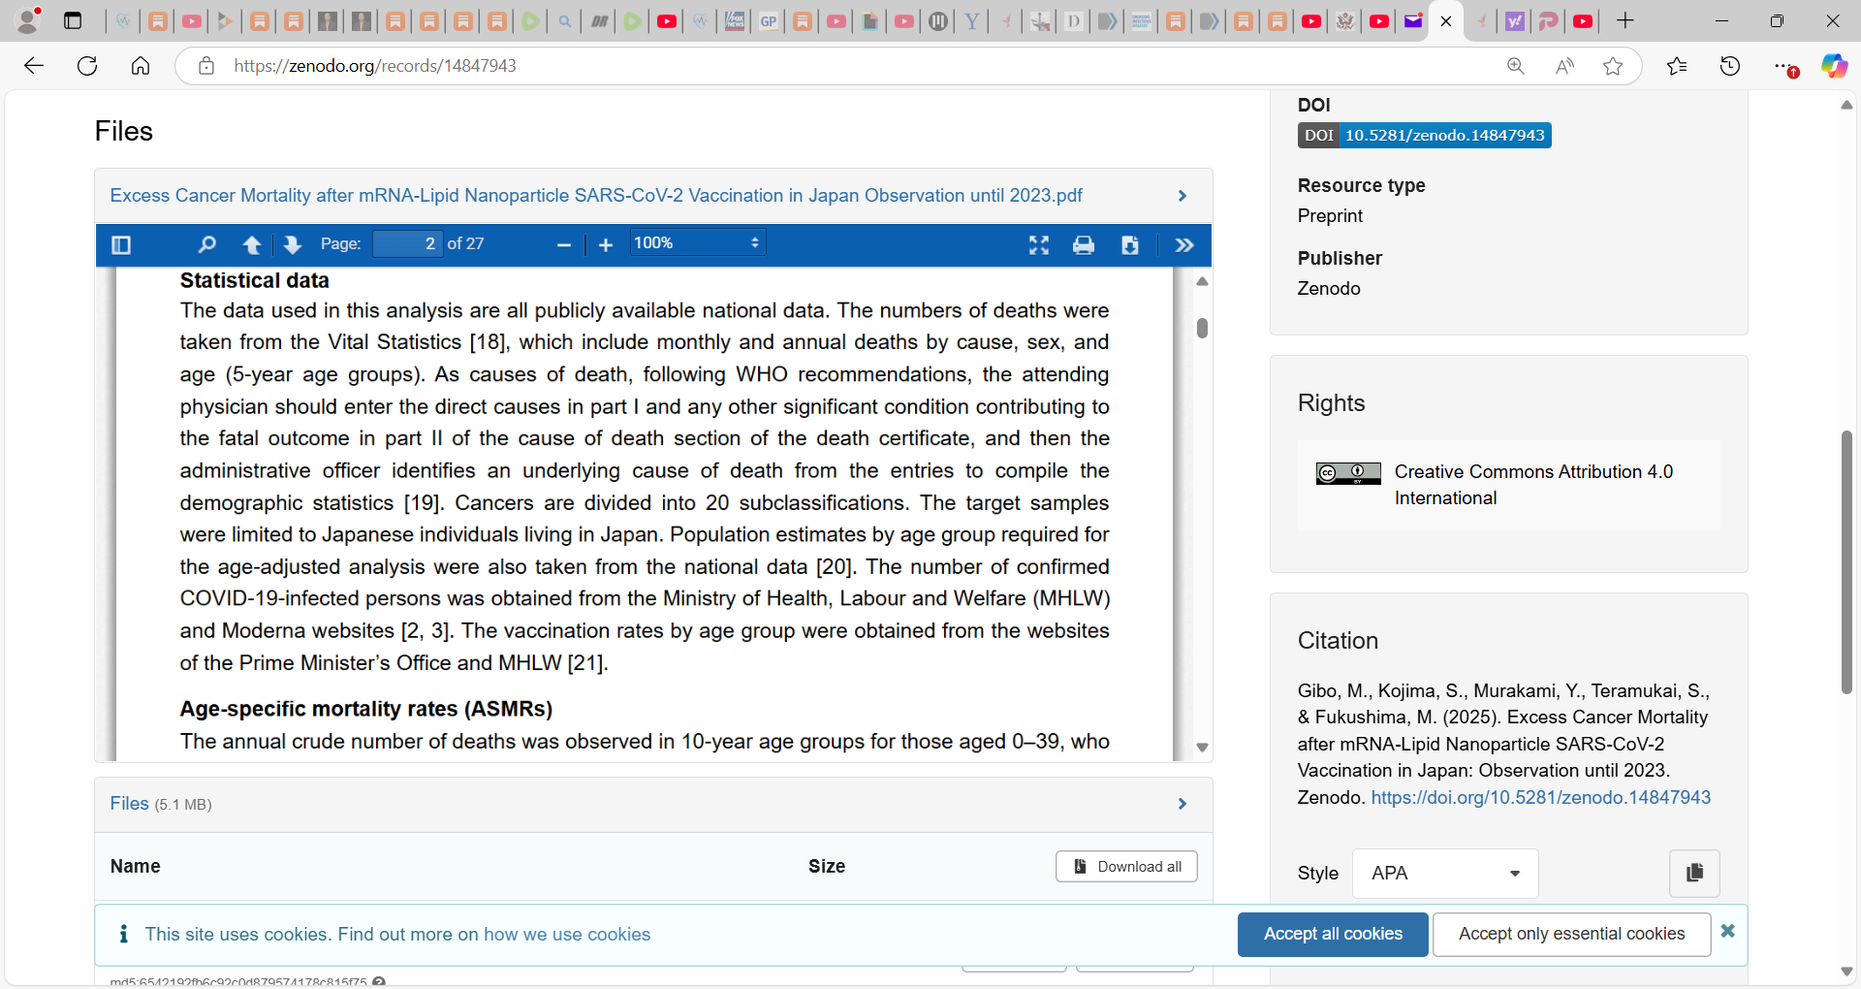Copy citation to clipboard icon
Screen dimensions: 1861x989
click(x=1694, y=873)
